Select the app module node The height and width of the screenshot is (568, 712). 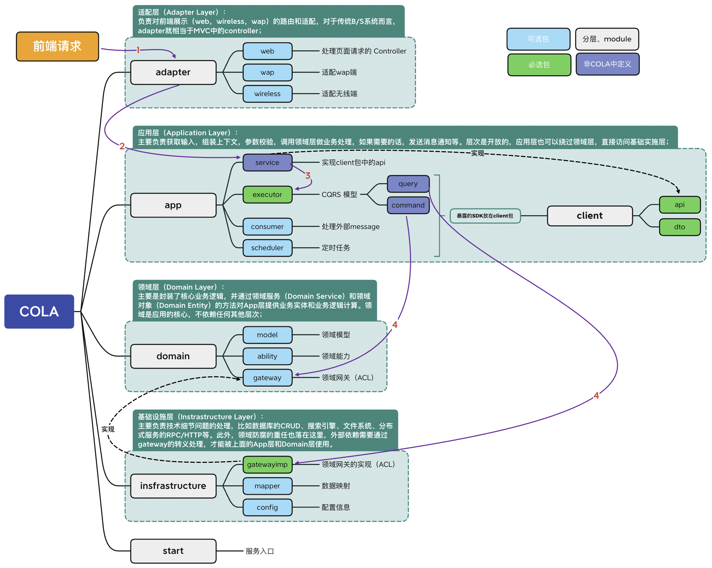pyautogui.click(x=173, y=205)
